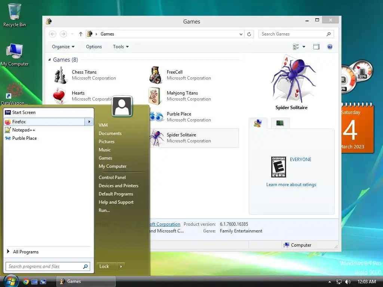Open the network tray icon
383x287 pixels.
(339, 282)
